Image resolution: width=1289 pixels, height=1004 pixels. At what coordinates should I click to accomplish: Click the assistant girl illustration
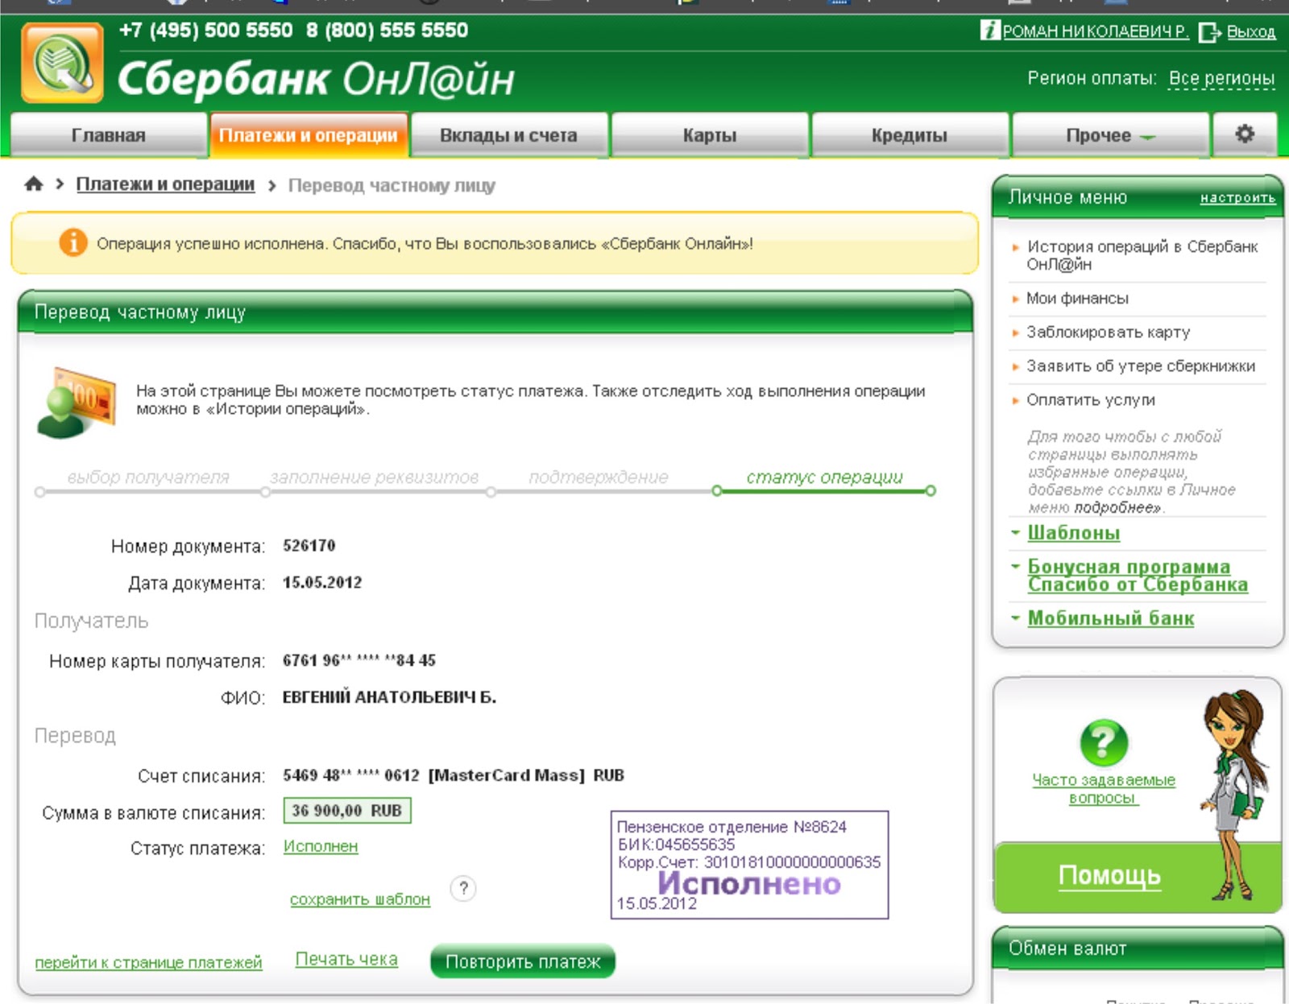coord(1234,794)
